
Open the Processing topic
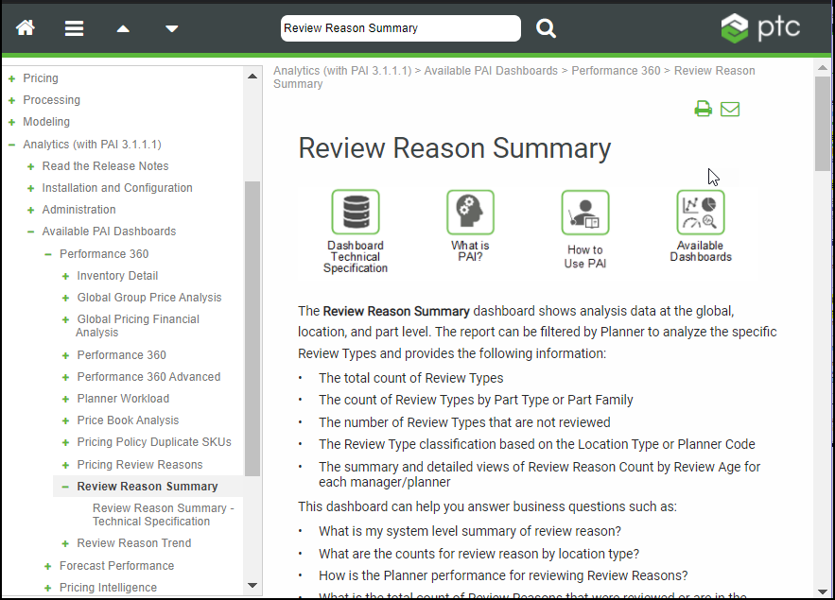point(52,100)
